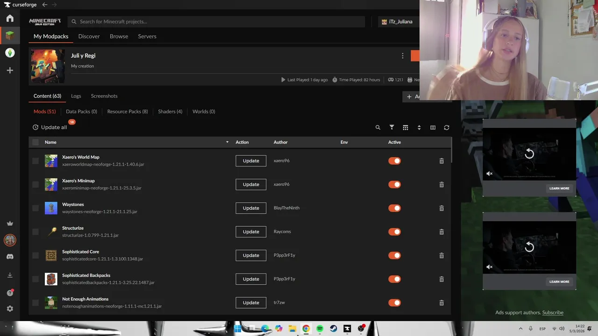Disable Sophisticated Backpacks active toggle
This screenshot has height=336, width=598.
click(x=394, y=279)
